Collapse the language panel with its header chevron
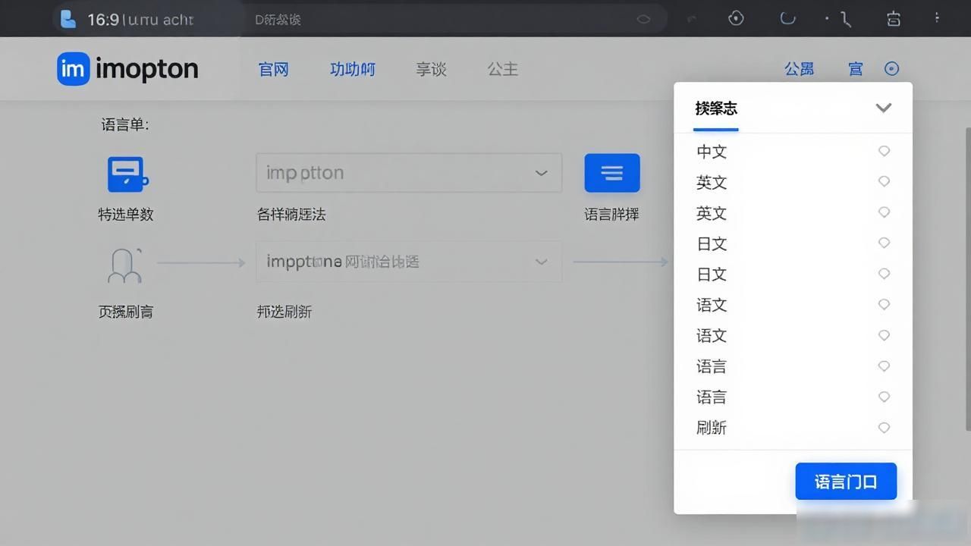971x546 pixels. click(x=883, y=108)
